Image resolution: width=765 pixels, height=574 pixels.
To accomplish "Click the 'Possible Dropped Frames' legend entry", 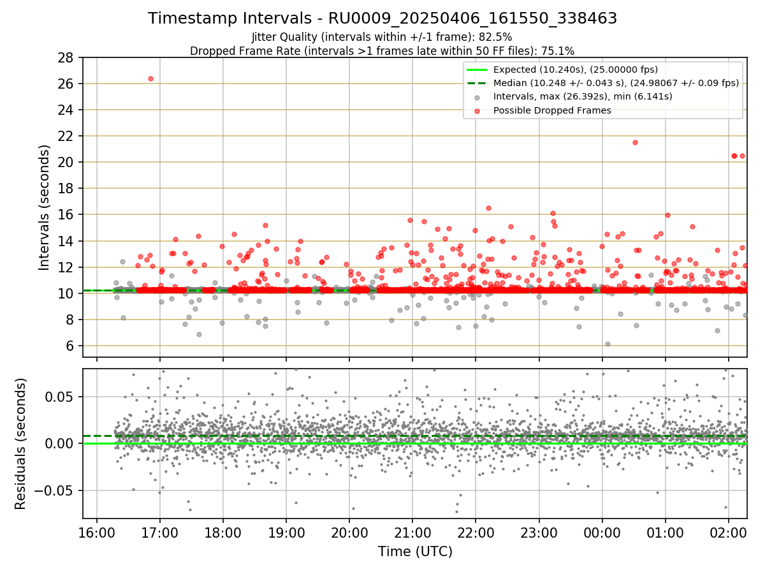I will tap(552, 110).
